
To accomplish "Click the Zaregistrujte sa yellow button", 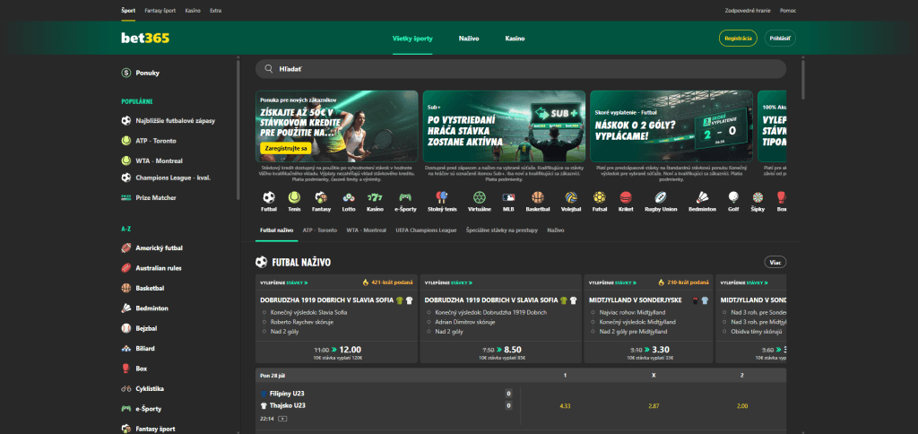I will [x=286, y=149].
